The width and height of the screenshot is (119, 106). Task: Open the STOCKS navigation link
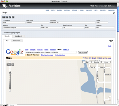tap(75, 10)
